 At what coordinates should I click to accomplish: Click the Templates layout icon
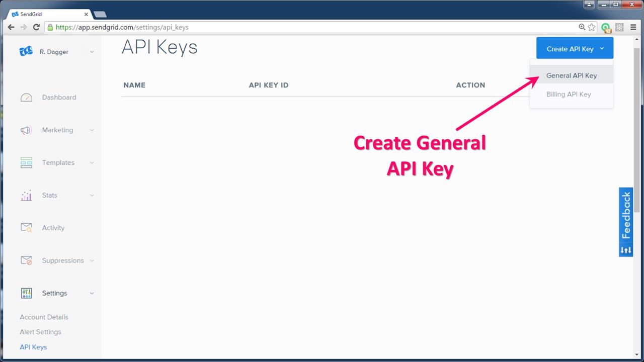point(26,162)
